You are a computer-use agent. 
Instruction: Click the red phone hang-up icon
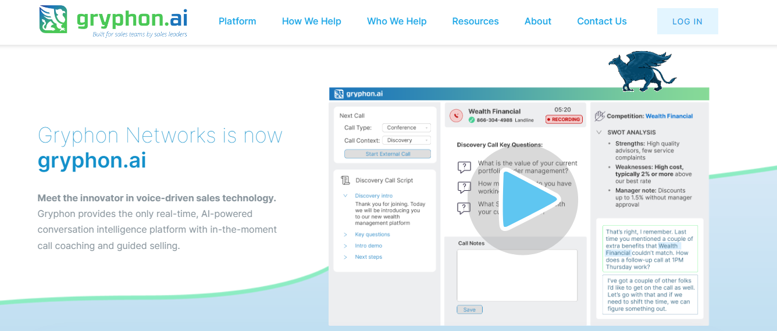457,116
